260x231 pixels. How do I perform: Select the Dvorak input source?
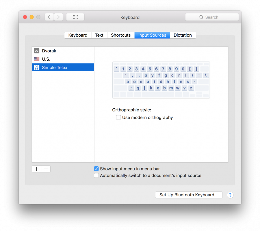[x=49, y=51]
